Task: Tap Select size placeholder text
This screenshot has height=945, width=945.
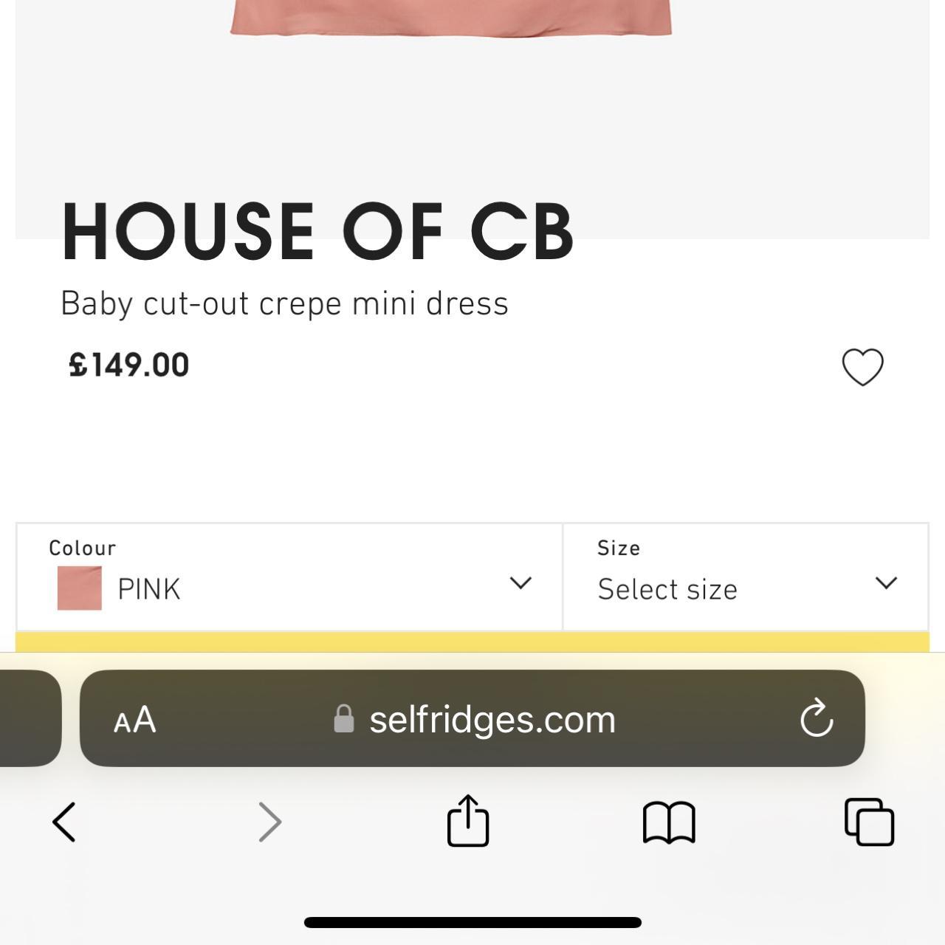Action: (x=667, y=588)
